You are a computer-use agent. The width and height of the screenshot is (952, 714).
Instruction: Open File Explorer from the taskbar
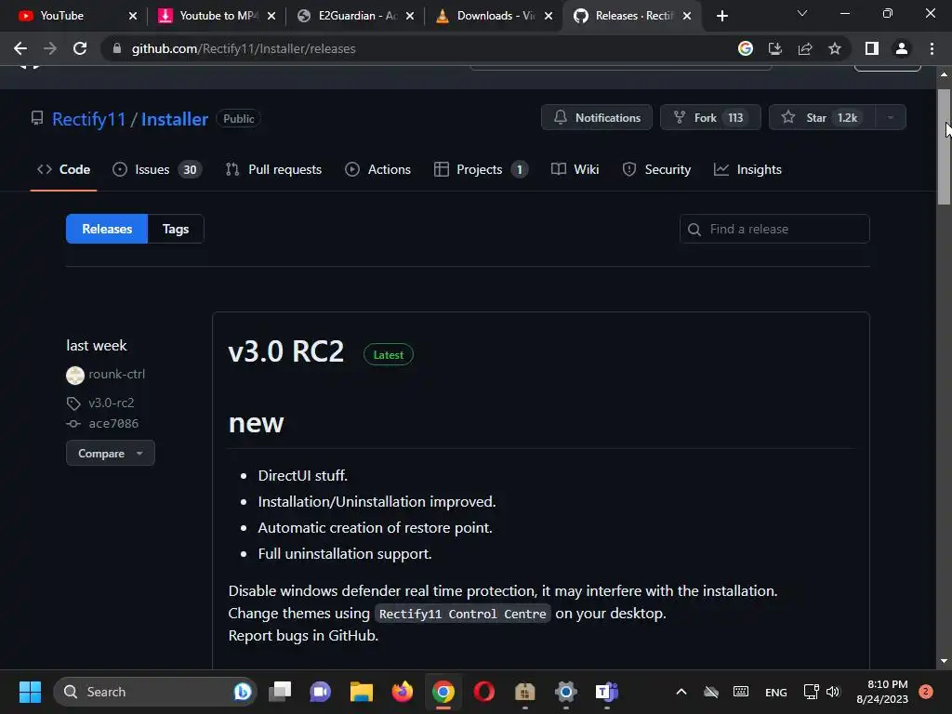point(362,692)
